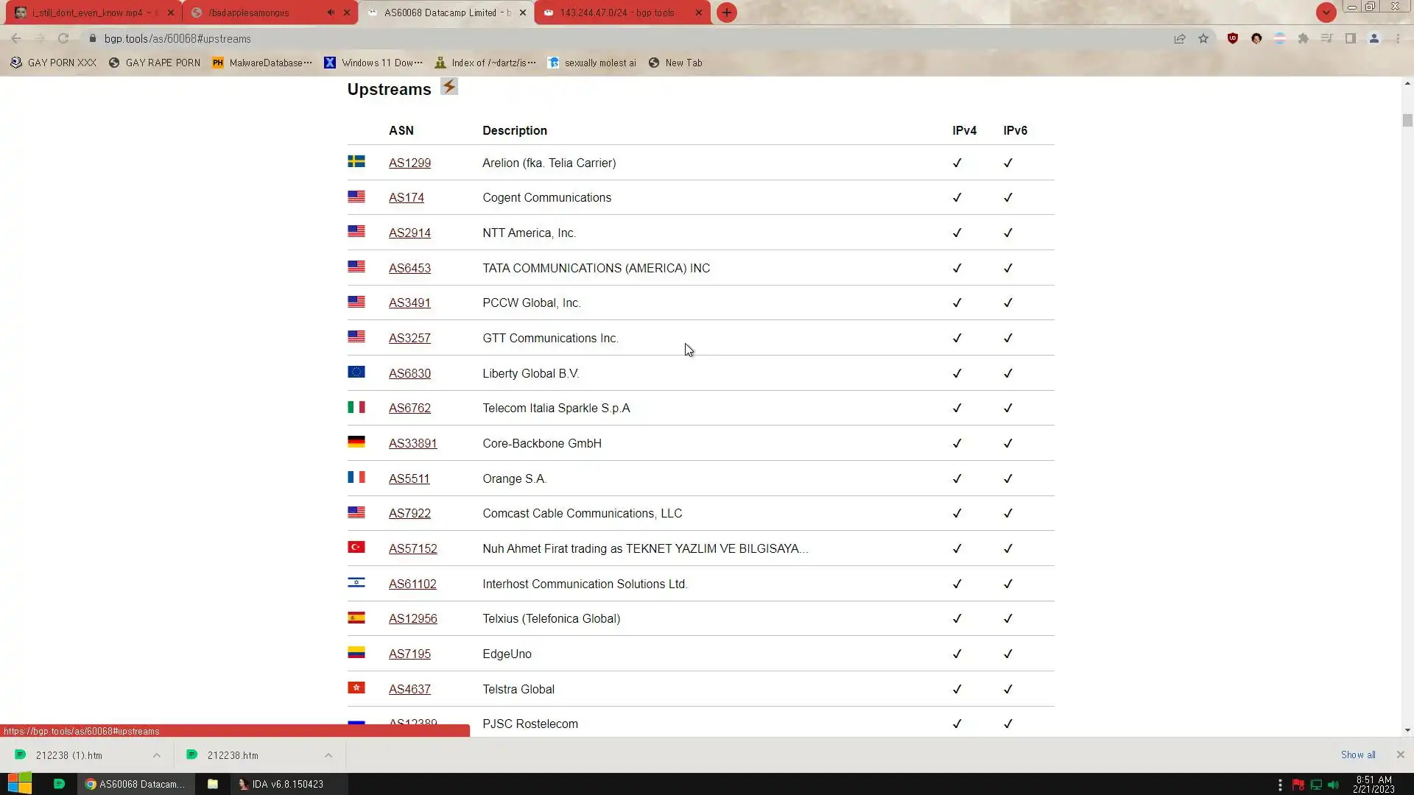This screenshot has height=795, width=1414.
Task: Open the AS1299 Arelion link
Action: pyautogui.click(x=409, y=163)
